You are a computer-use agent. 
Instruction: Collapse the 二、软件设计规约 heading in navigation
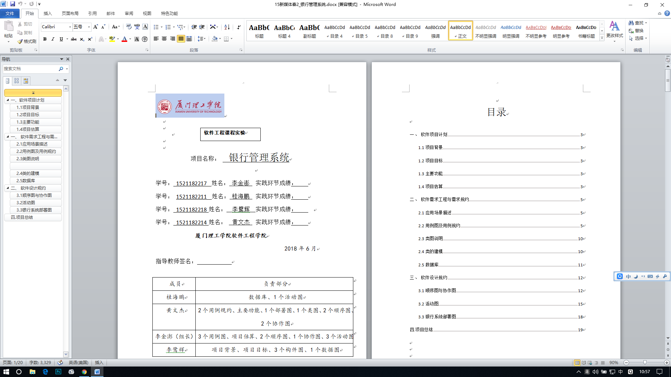pos(8,188)
